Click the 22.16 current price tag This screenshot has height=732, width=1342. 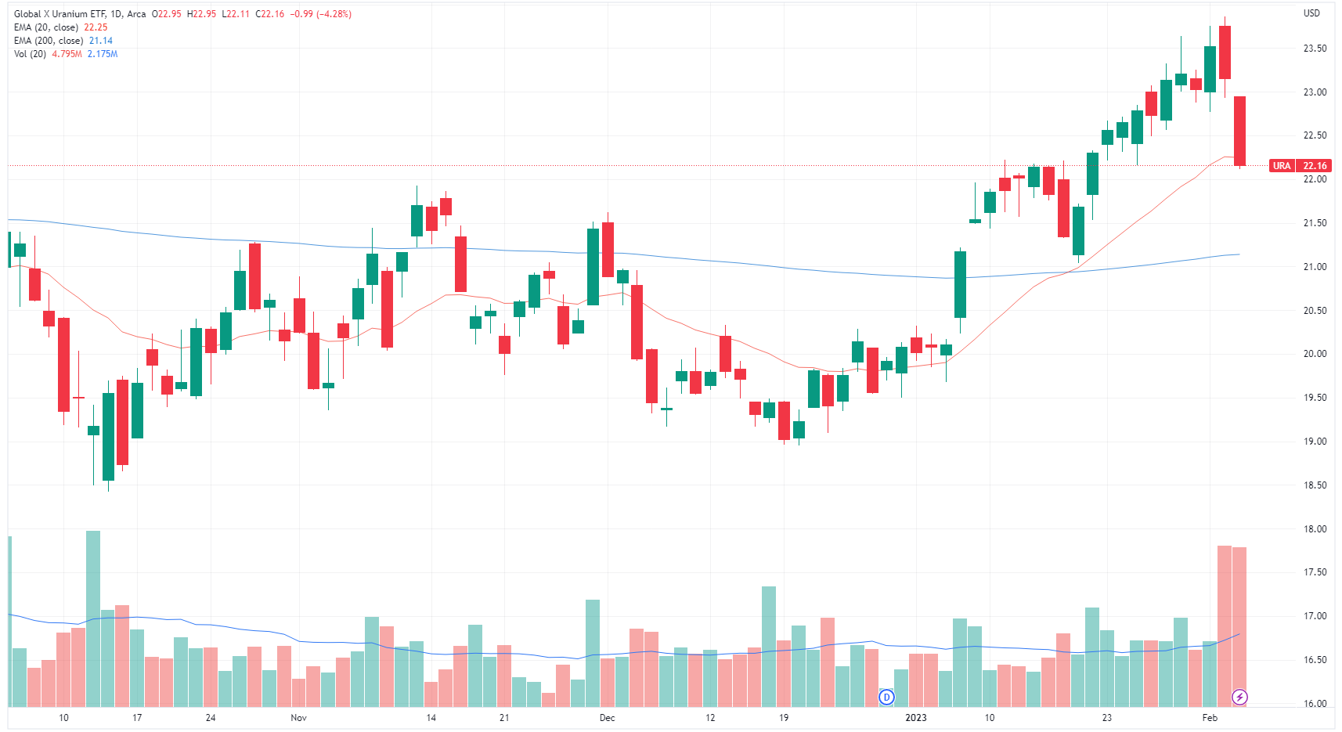pyautogui.click(x=1315, y=166)
